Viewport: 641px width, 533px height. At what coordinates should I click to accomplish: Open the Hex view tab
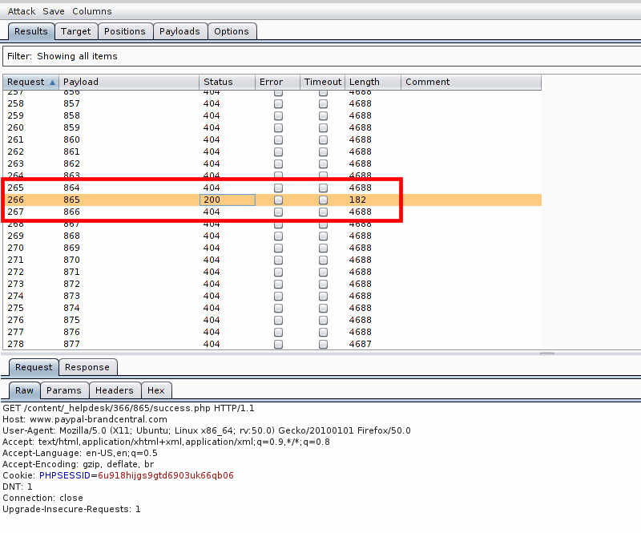pos(156,390)
